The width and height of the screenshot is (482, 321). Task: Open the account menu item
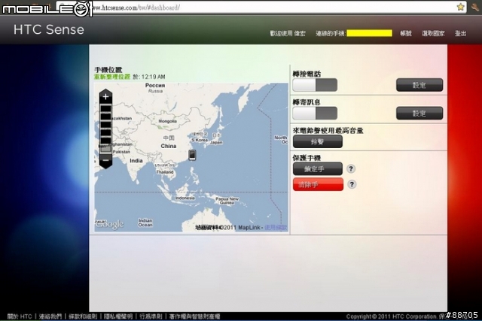(x=406, y=33)
